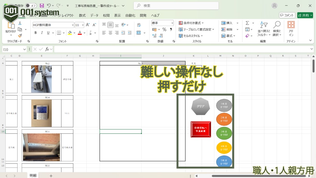Viewport: 316px width, 178px height.
Task: Click the Find and Select magnifier icon
Action: 277,29
